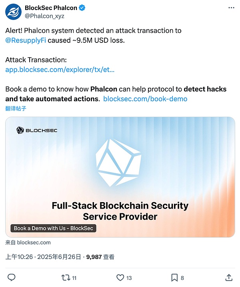
Task: Click the 来自 blocksec.com source text
Action: (28, 242)
